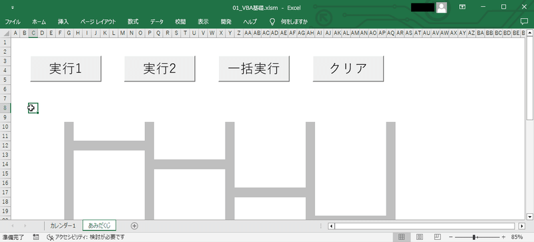Image resolution: width=534 pixels, height=242 pixels.
Task: Select column header AA
Action: pos(248,33)
